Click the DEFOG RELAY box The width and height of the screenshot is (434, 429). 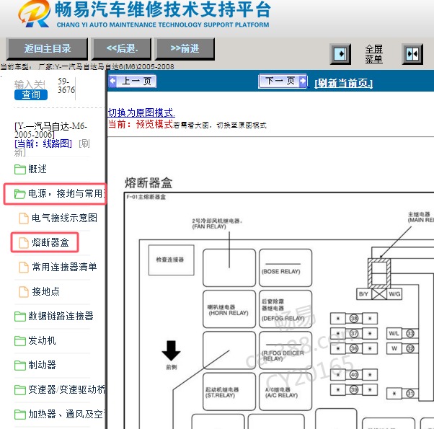pos(285,309)
